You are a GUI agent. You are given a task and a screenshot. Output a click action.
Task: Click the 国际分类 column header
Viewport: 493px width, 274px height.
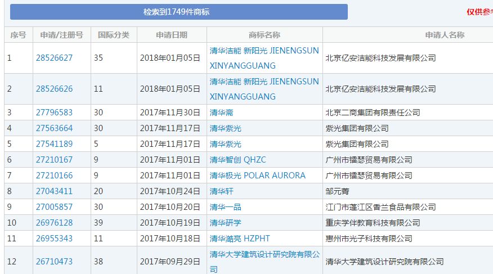pos(114,35)
